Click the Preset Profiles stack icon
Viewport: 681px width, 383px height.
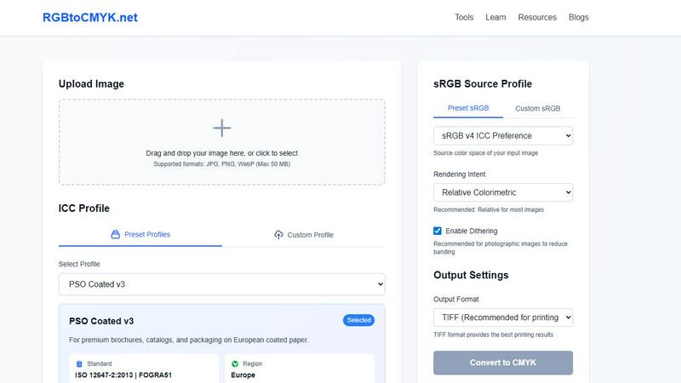click(116, 234)
